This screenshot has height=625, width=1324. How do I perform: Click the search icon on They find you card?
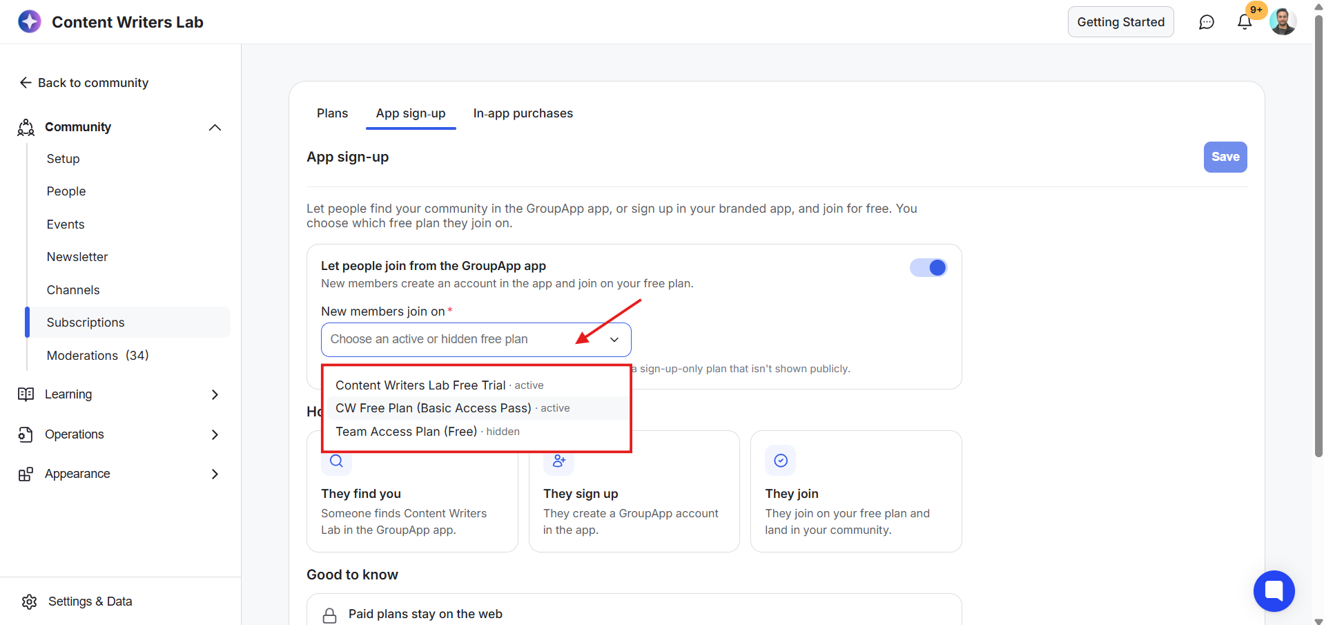(336, 461)
